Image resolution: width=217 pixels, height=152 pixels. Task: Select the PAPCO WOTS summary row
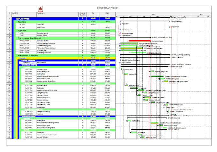click(64, 19)
